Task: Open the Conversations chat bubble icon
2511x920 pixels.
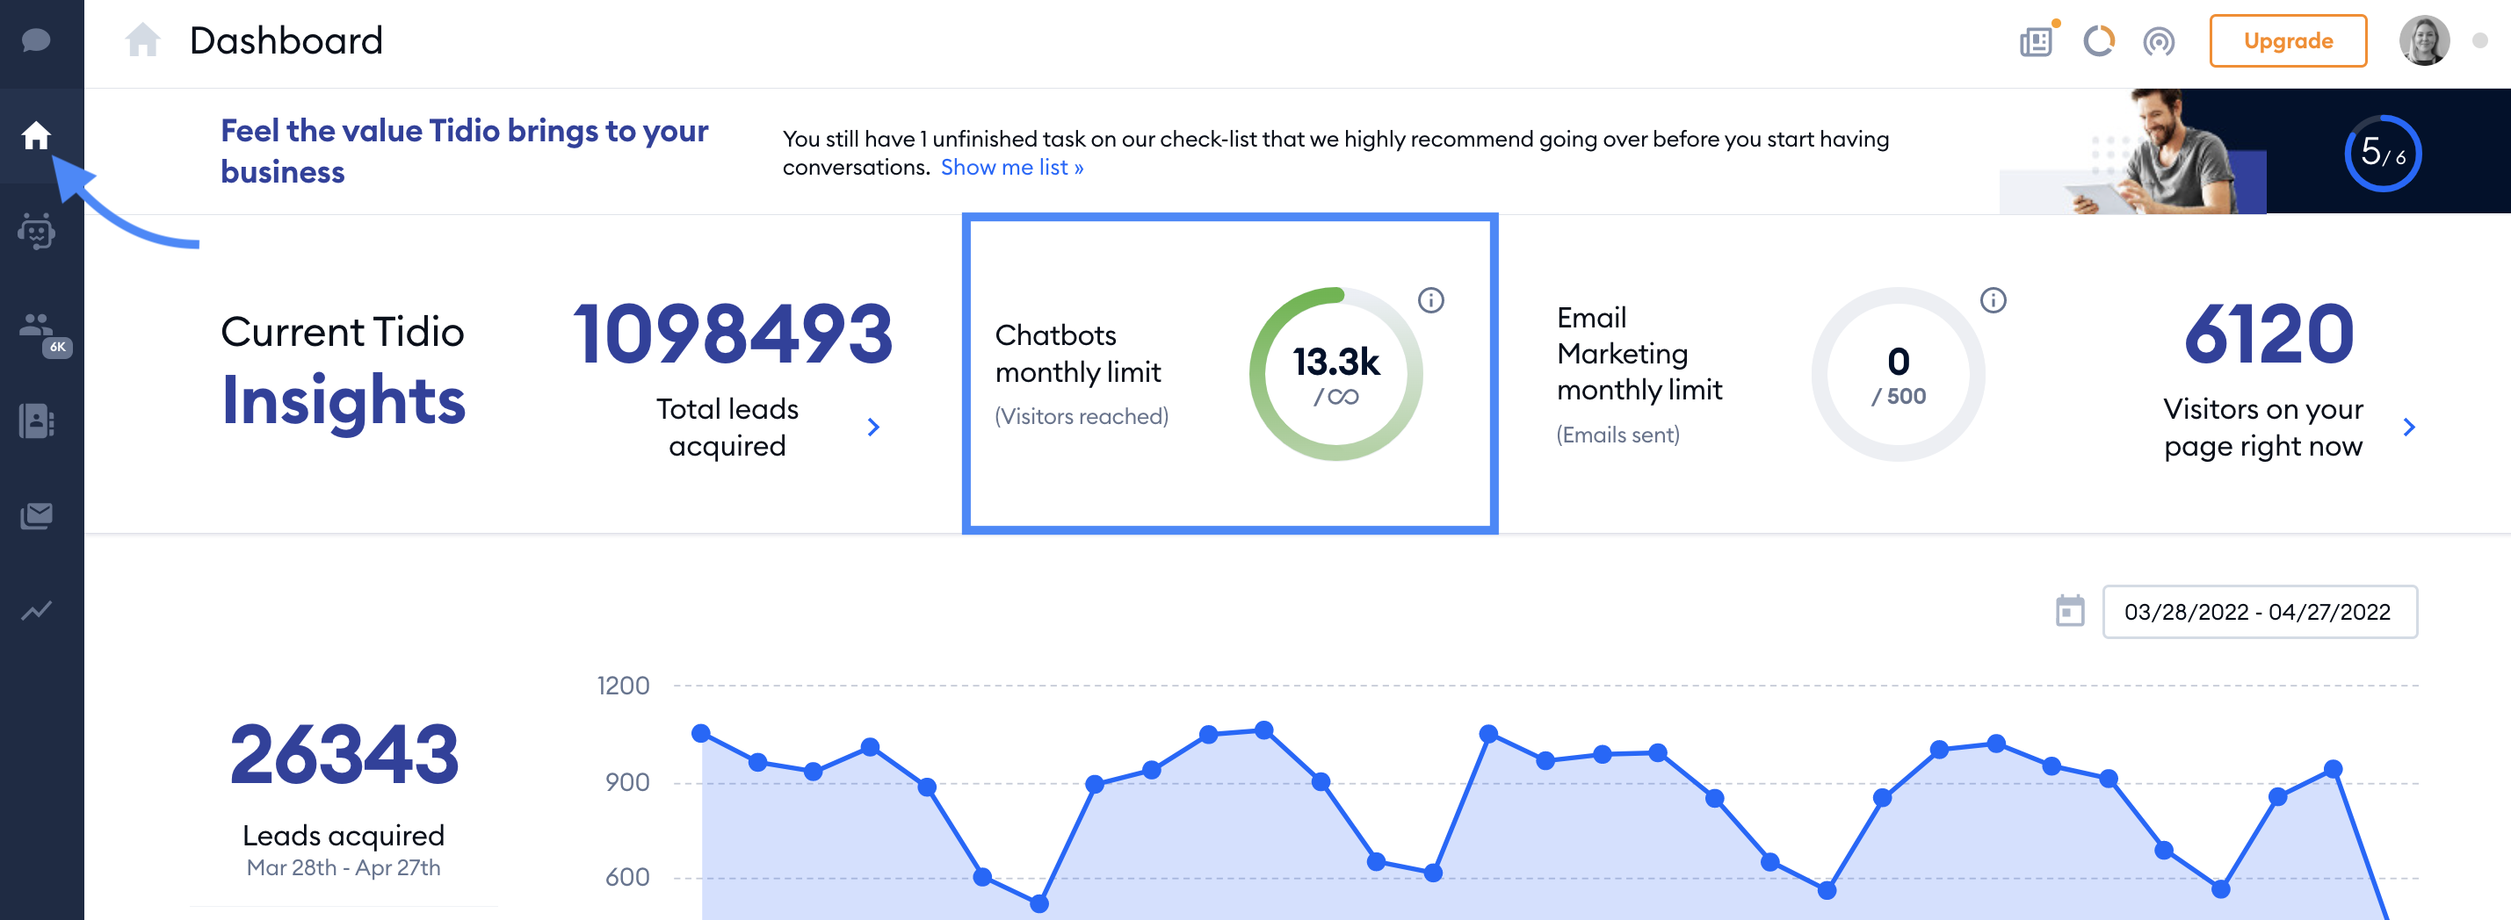Action: (x=37, y=41)
